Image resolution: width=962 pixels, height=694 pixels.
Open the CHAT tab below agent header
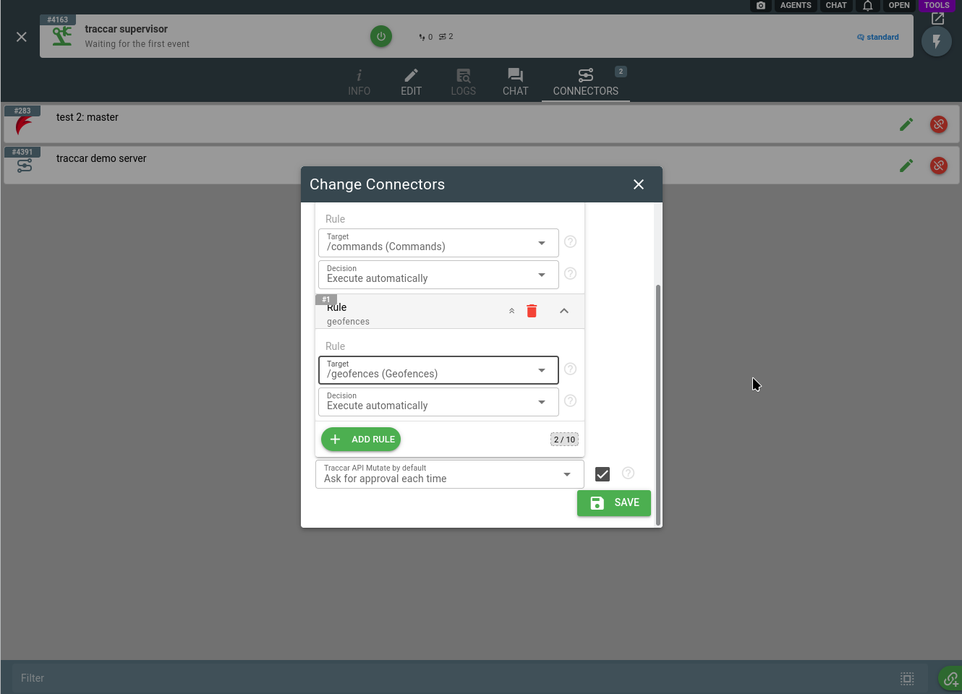coord(516,82)
